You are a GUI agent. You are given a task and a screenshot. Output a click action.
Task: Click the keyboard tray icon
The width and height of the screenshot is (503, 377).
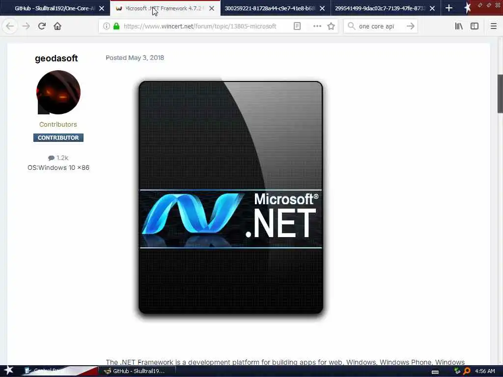pos(435,372)
